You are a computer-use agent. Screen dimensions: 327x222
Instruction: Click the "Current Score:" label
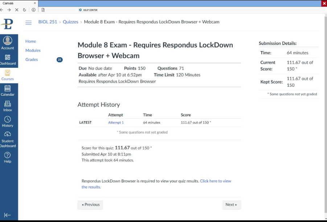tap(268, 66)
